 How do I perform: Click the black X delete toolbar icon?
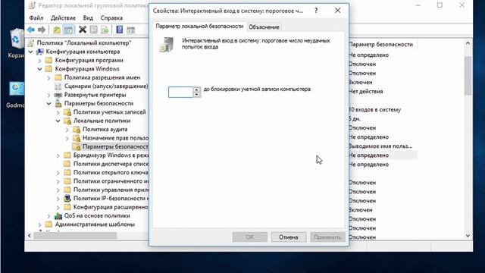[x=83, y=30]
